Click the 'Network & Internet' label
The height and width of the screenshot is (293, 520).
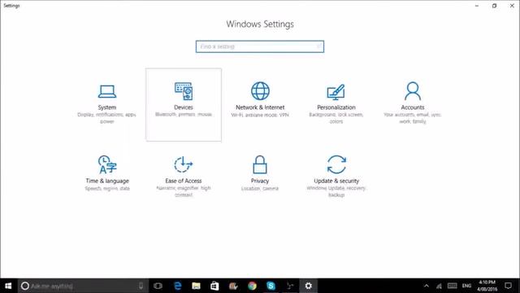pos(260,107)
